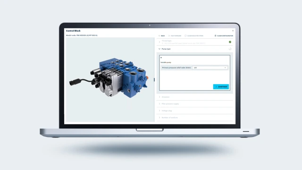Viewport: 302px width, 170px height.
Task: Collapse the small arrow above Variable pump
Action: coord(161,58)
